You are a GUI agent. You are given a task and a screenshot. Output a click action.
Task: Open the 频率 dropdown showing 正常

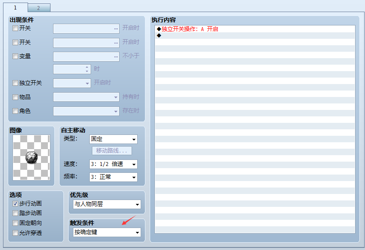(x=113, y=177)
